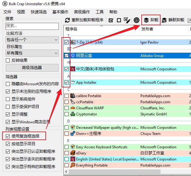Open the 比较方法 包含任一个 dropdown
The width and height of the screenshot is (191, 176).
[32, 40]
